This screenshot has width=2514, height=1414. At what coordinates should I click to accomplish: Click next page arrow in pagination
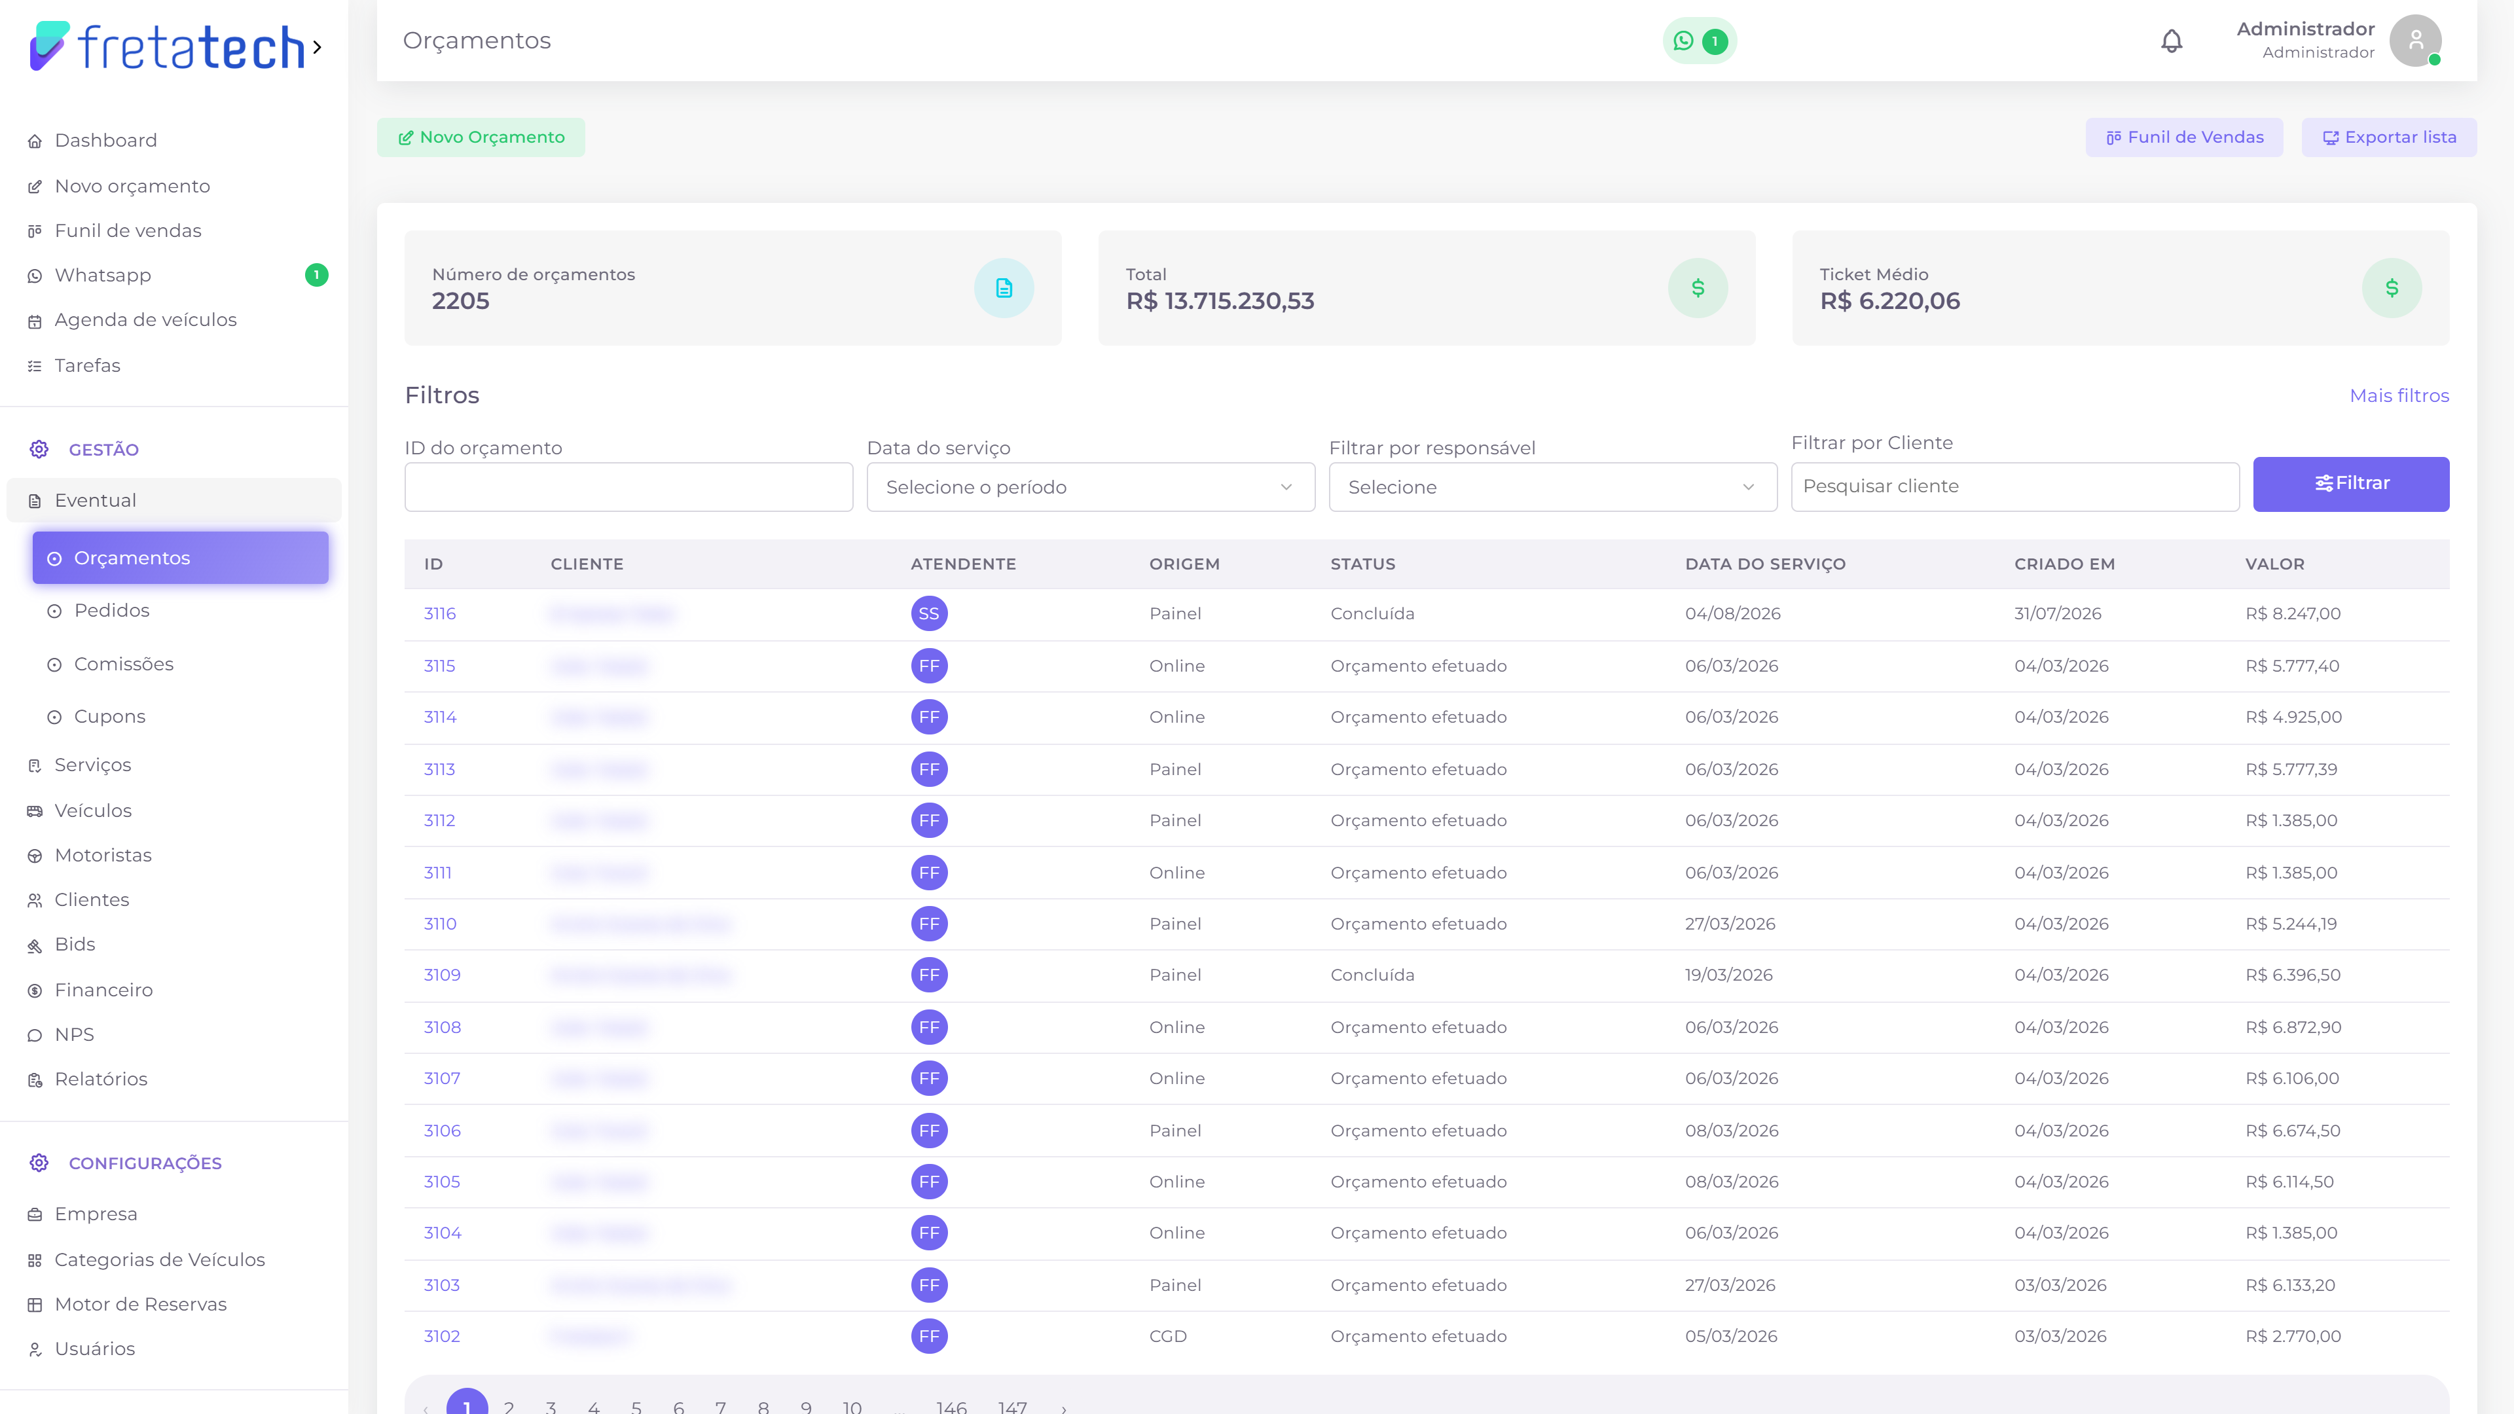1064,1408
